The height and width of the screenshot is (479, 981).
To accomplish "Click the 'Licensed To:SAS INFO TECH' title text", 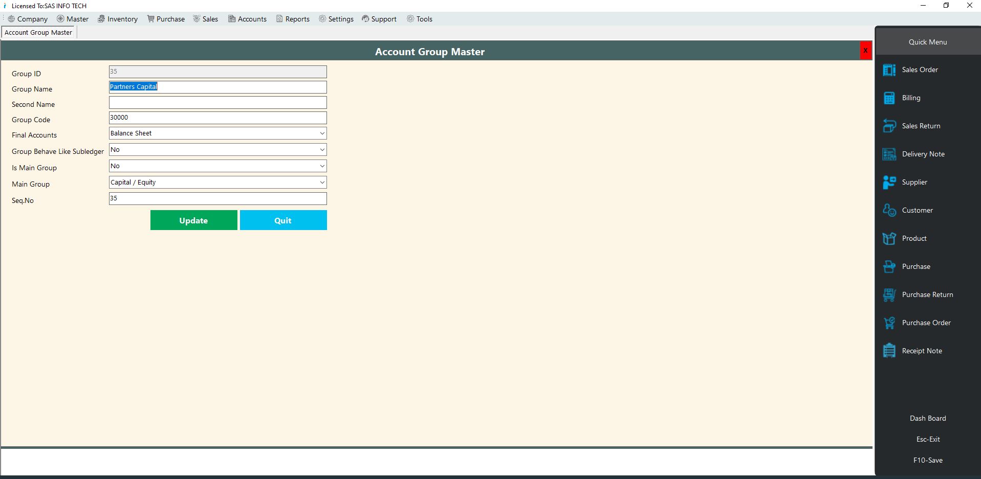I will click(x=49, y=6).
